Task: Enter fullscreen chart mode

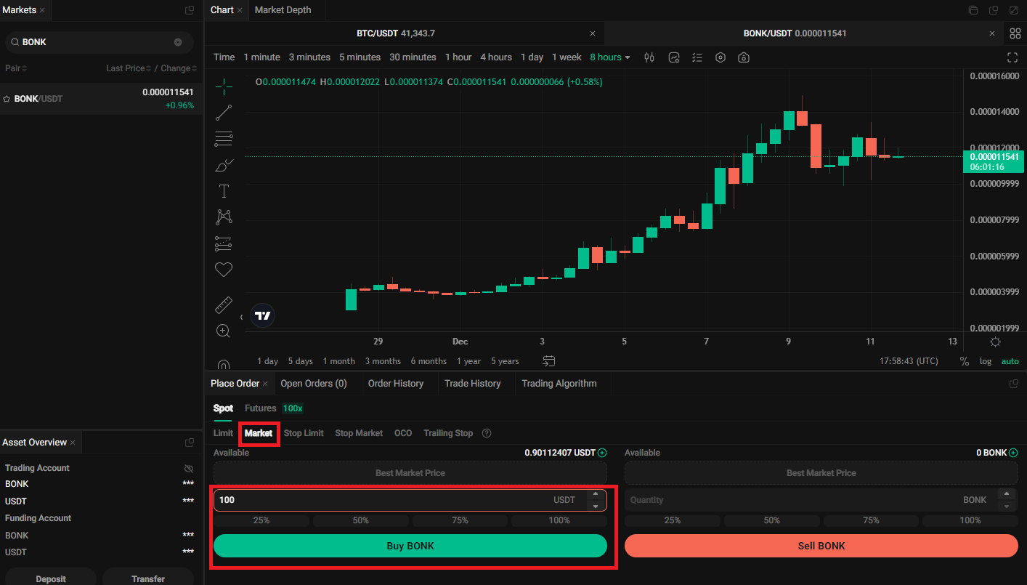Action: (x=1012, y=57)
